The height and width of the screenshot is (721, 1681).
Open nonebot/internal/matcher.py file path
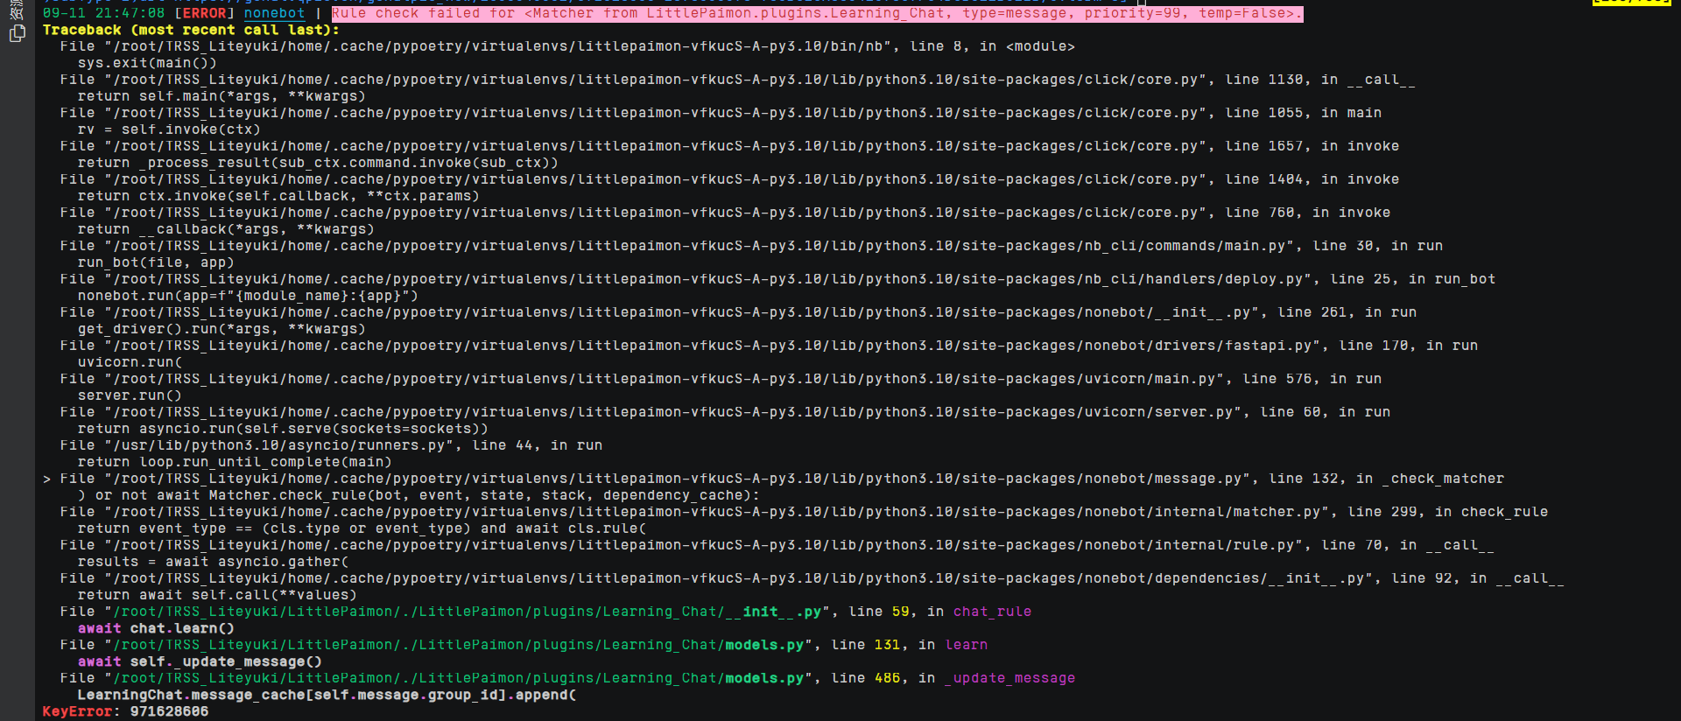716,512
